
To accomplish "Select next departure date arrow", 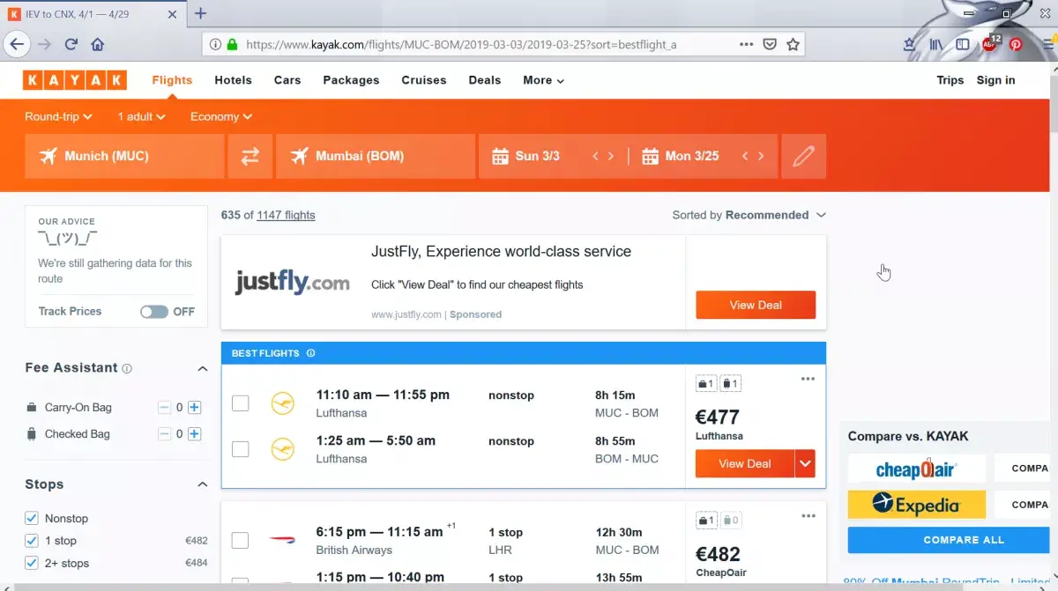I will point(611,156).
